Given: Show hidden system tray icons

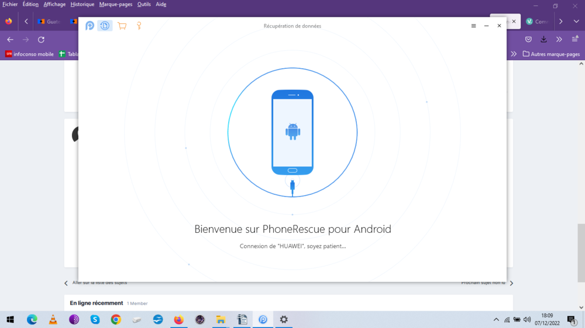Looking at the screenshot, I should (497, 319).
